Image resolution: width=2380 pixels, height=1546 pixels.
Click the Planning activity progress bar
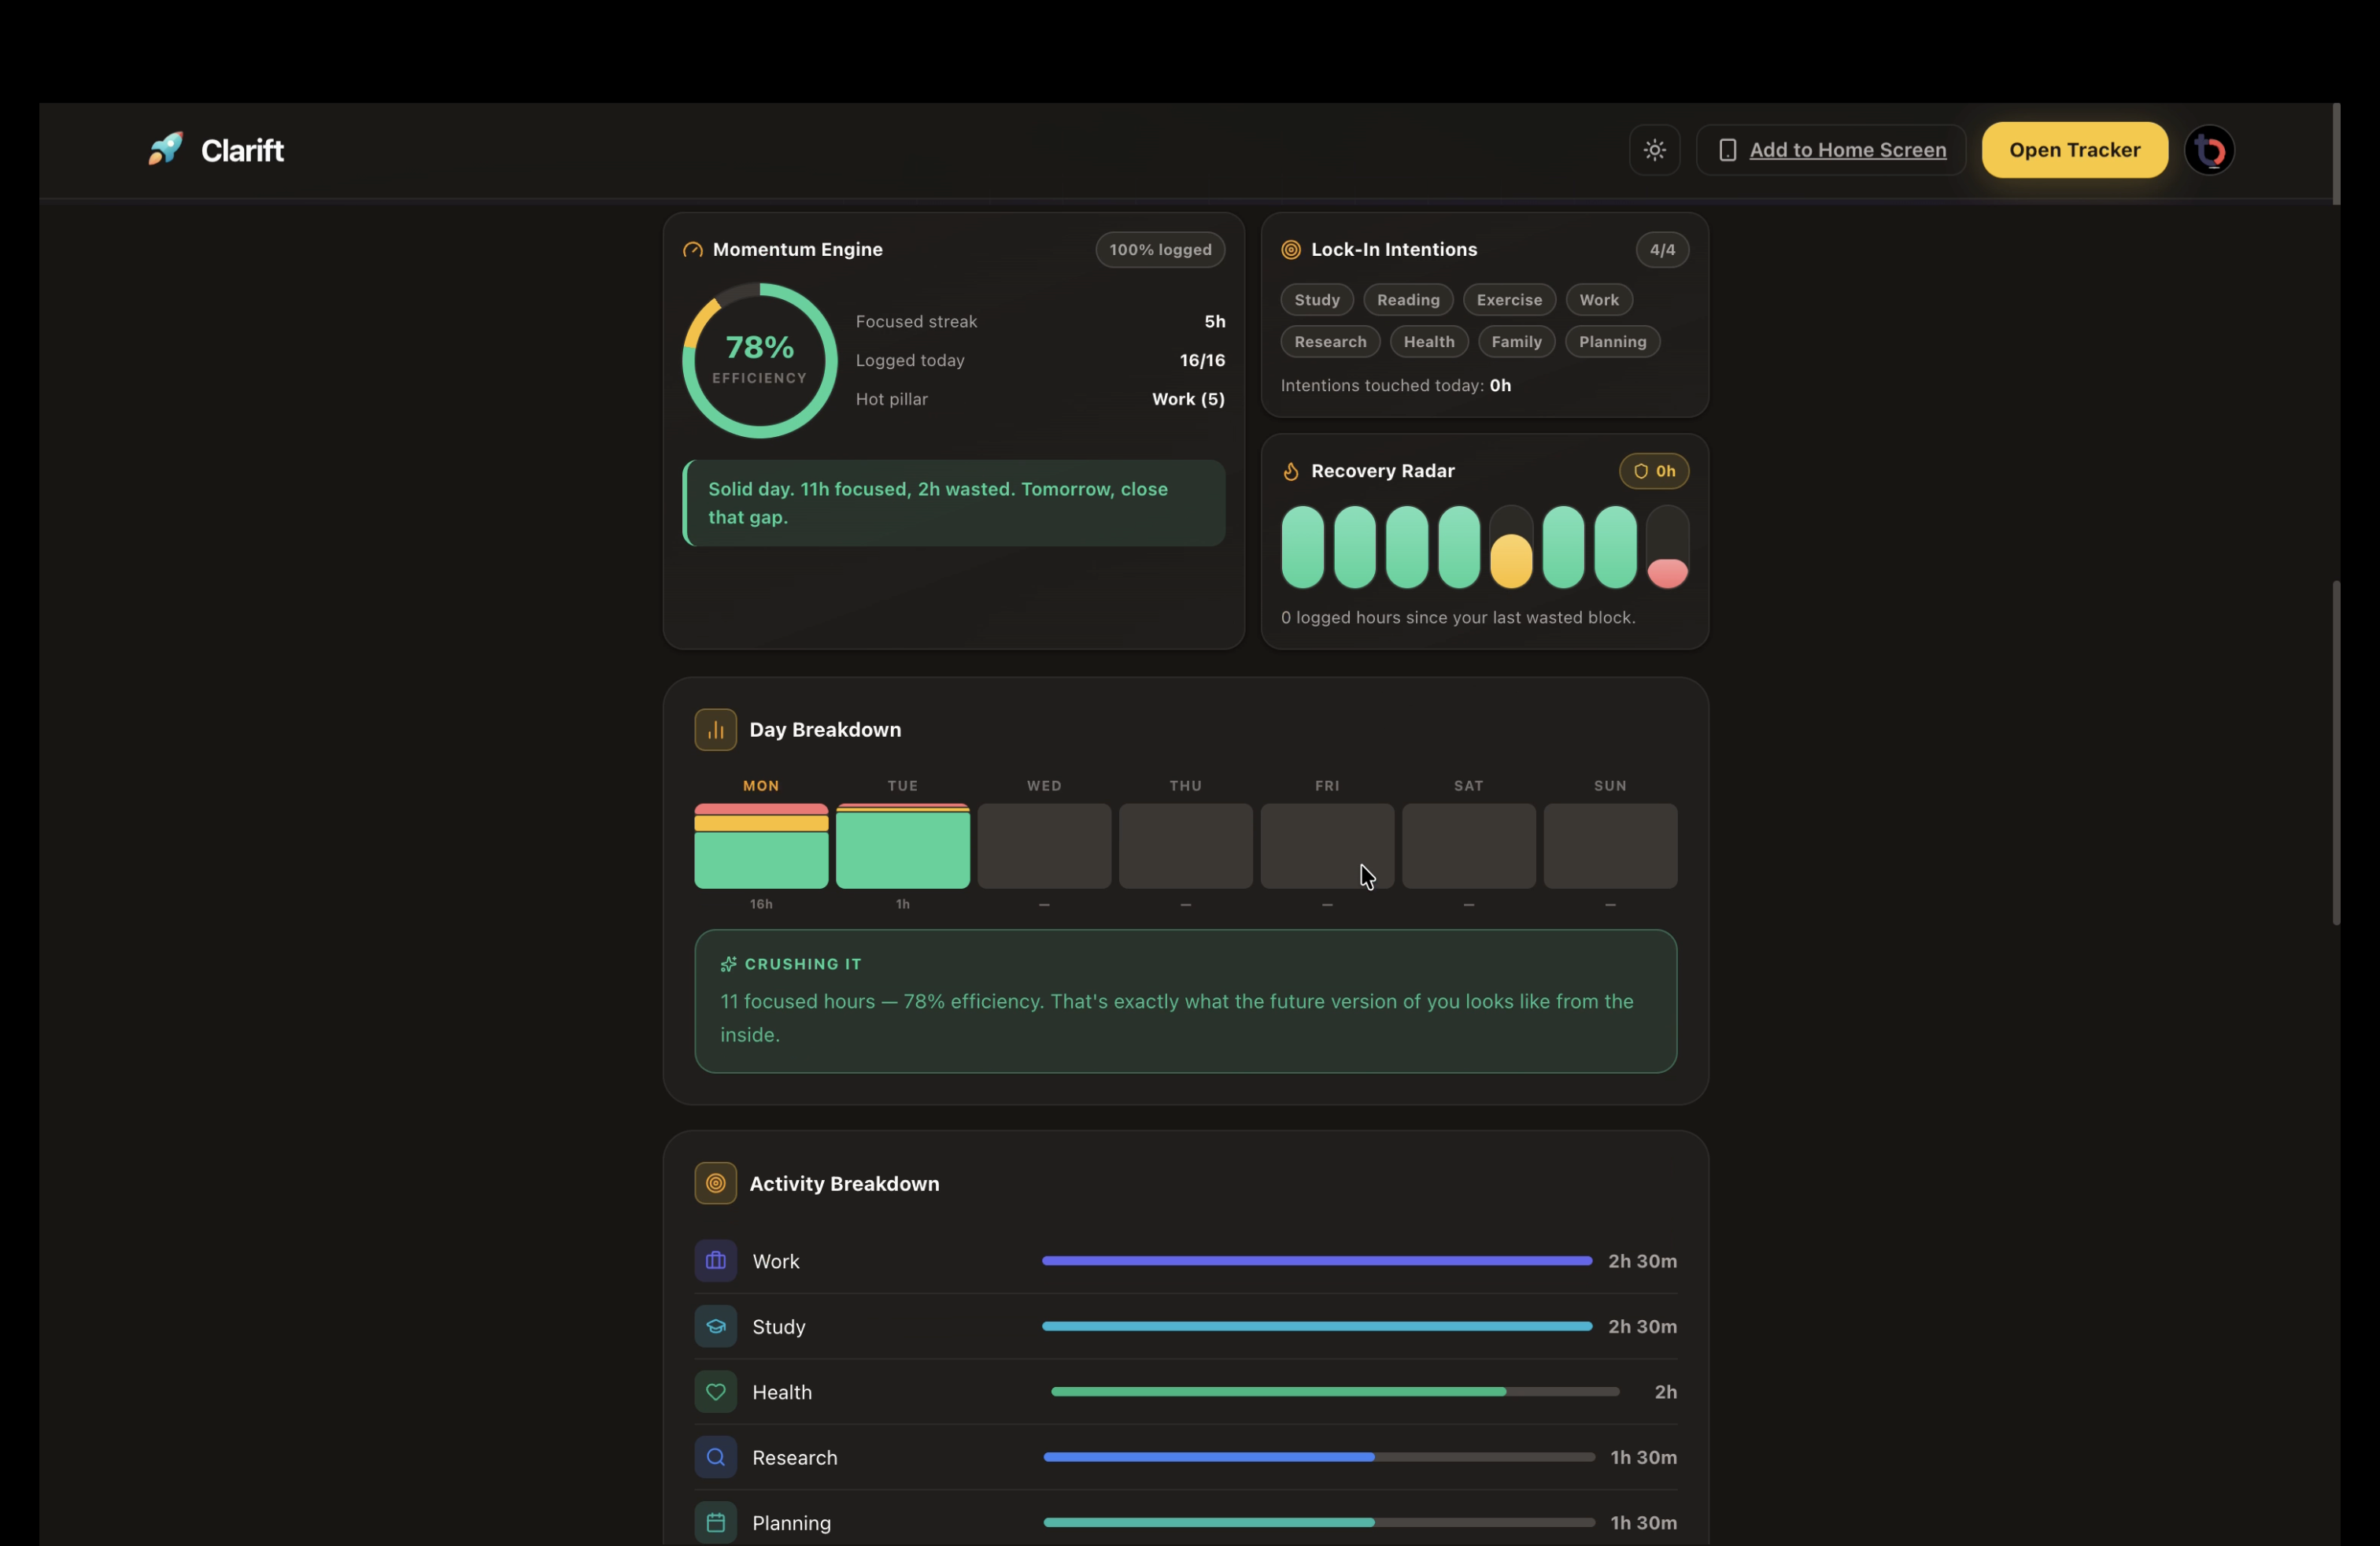click(1319, 1523)
